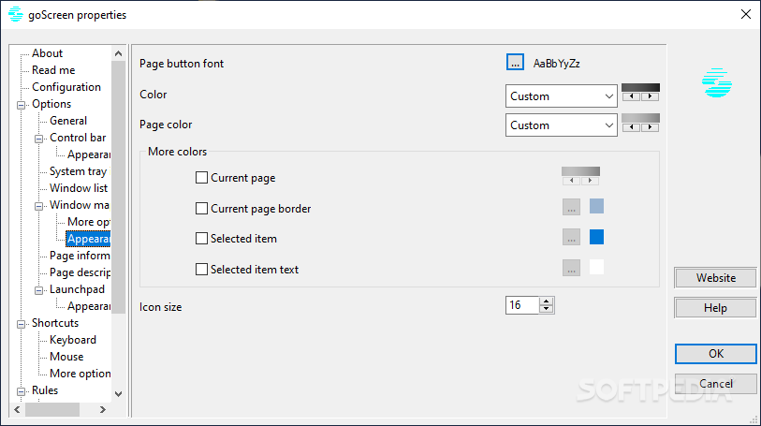Collapse the Shortcuts node

click(21, 324)
